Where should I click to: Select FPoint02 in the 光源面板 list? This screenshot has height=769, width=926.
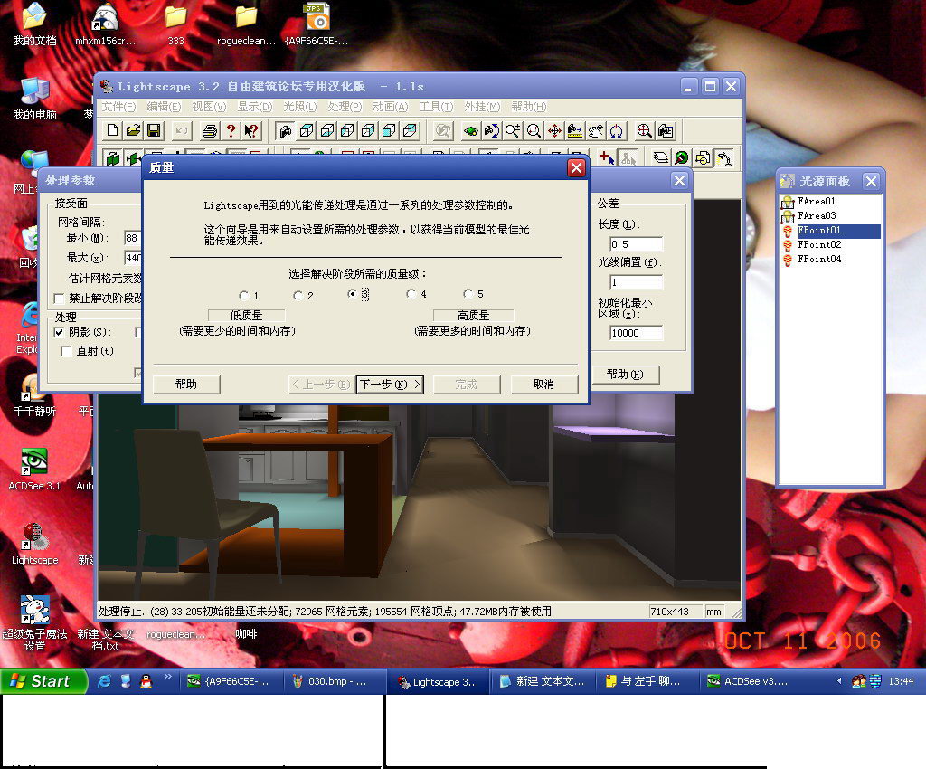(819, 244)
